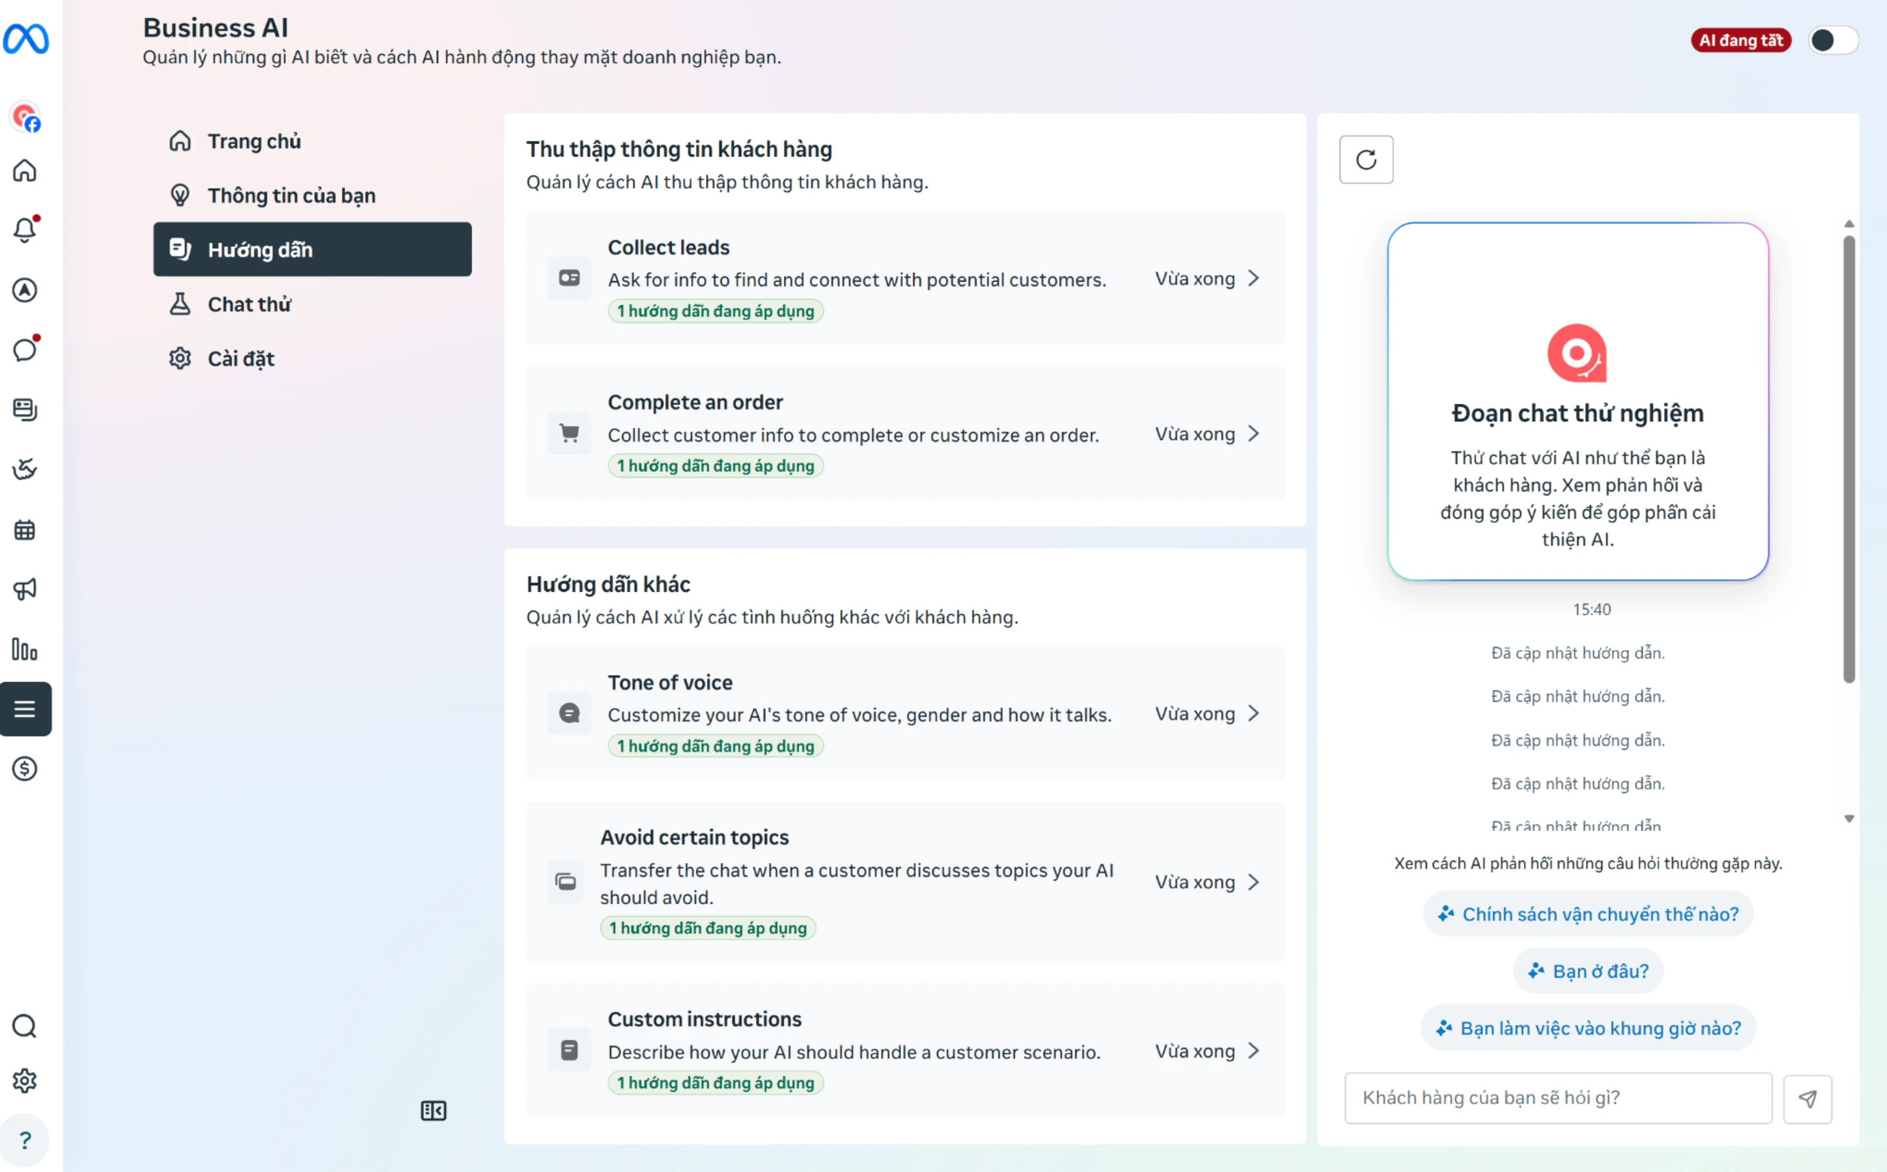Click 'Thu thập thông tin khách hàng' heading
Screen dimensions: 1887x1172
point(679,149)
